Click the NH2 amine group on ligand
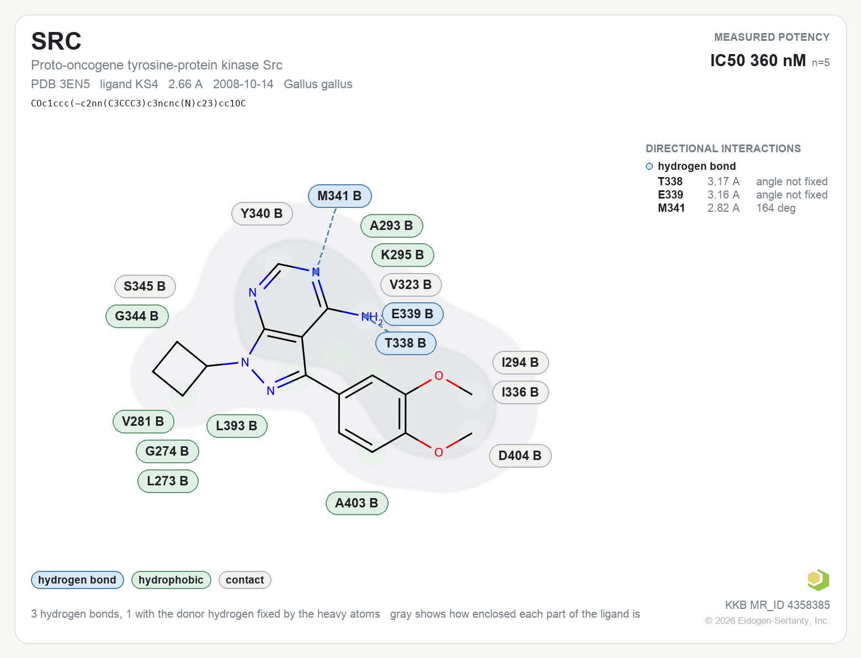Viewport: 861px width, 658px height. (372, 317)
